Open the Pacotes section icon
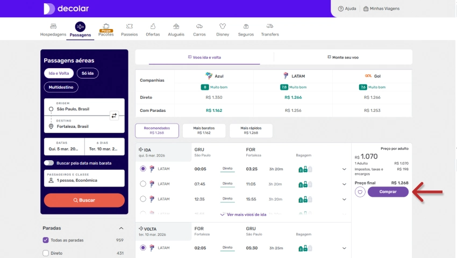457x258 pixels. 106,26
